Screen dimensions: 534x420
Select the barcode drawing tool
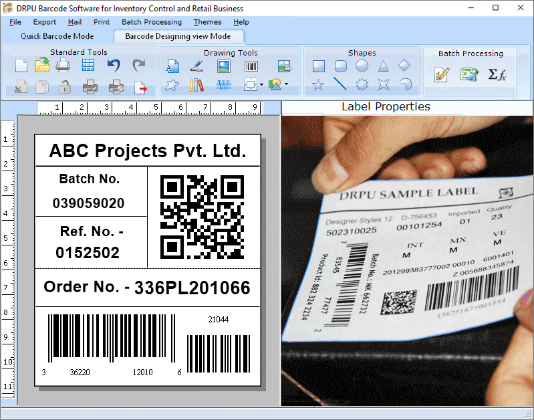pyautogui.click(x=251, y=66)
